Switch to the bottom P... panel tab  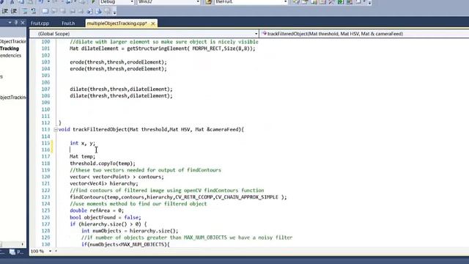pyautogui.click(x=17, y=252)
